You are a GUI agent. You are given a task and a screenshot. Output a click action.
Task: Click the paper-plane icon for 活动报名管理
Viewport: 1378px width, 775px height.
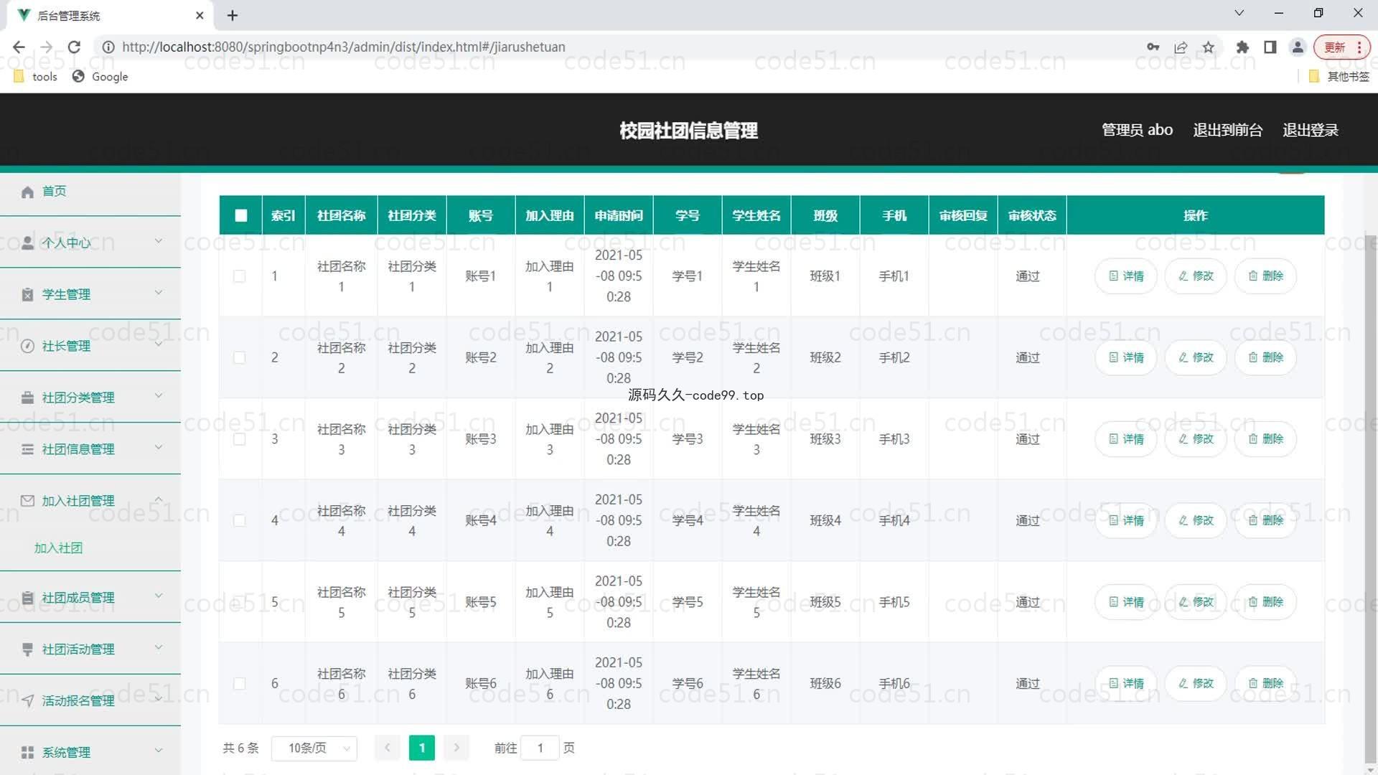(27, 701)
